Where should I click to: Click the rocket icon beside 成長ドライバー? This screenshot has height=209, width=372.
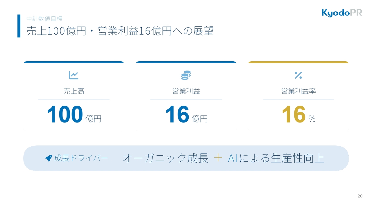tap(49, 158)
